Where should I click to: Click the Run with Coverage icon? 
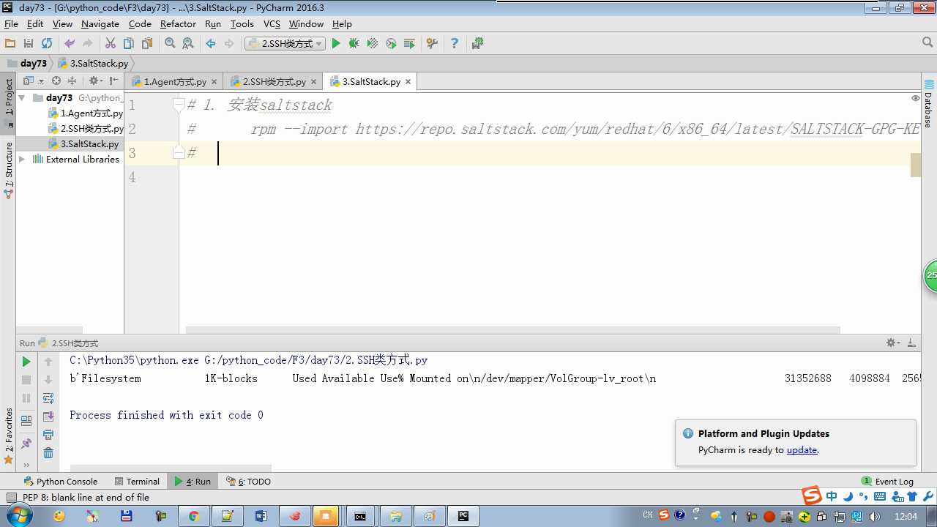coord(373,44)
